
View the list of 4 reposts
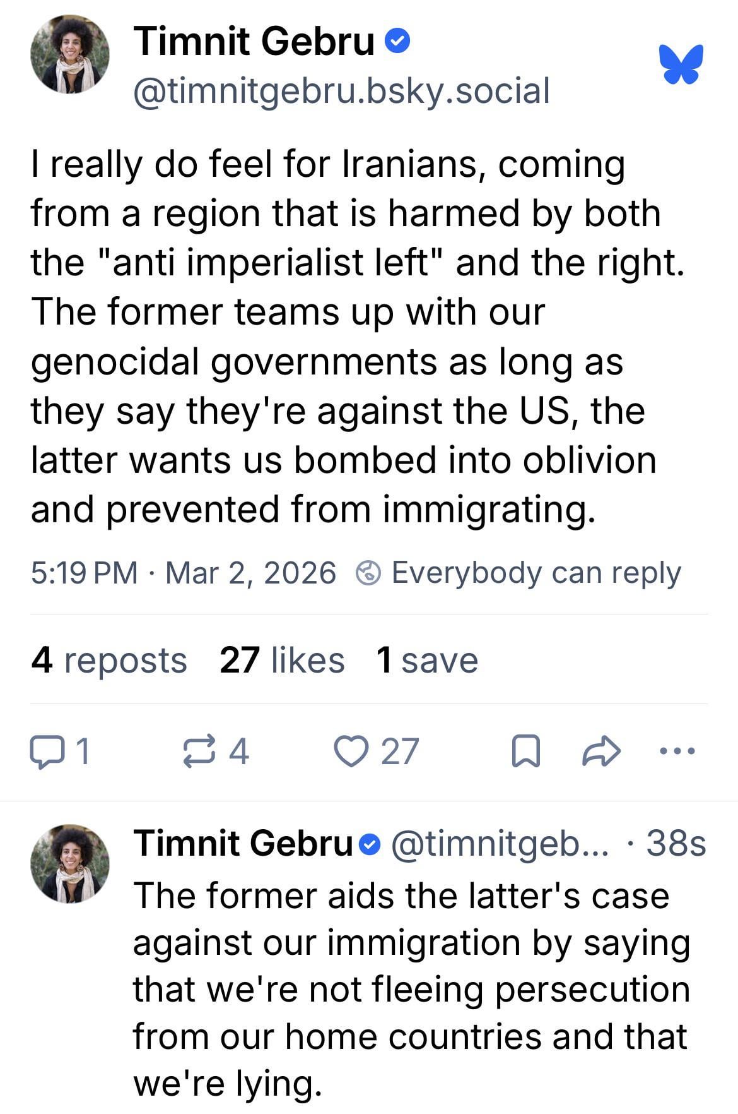[x=108, y=661]
